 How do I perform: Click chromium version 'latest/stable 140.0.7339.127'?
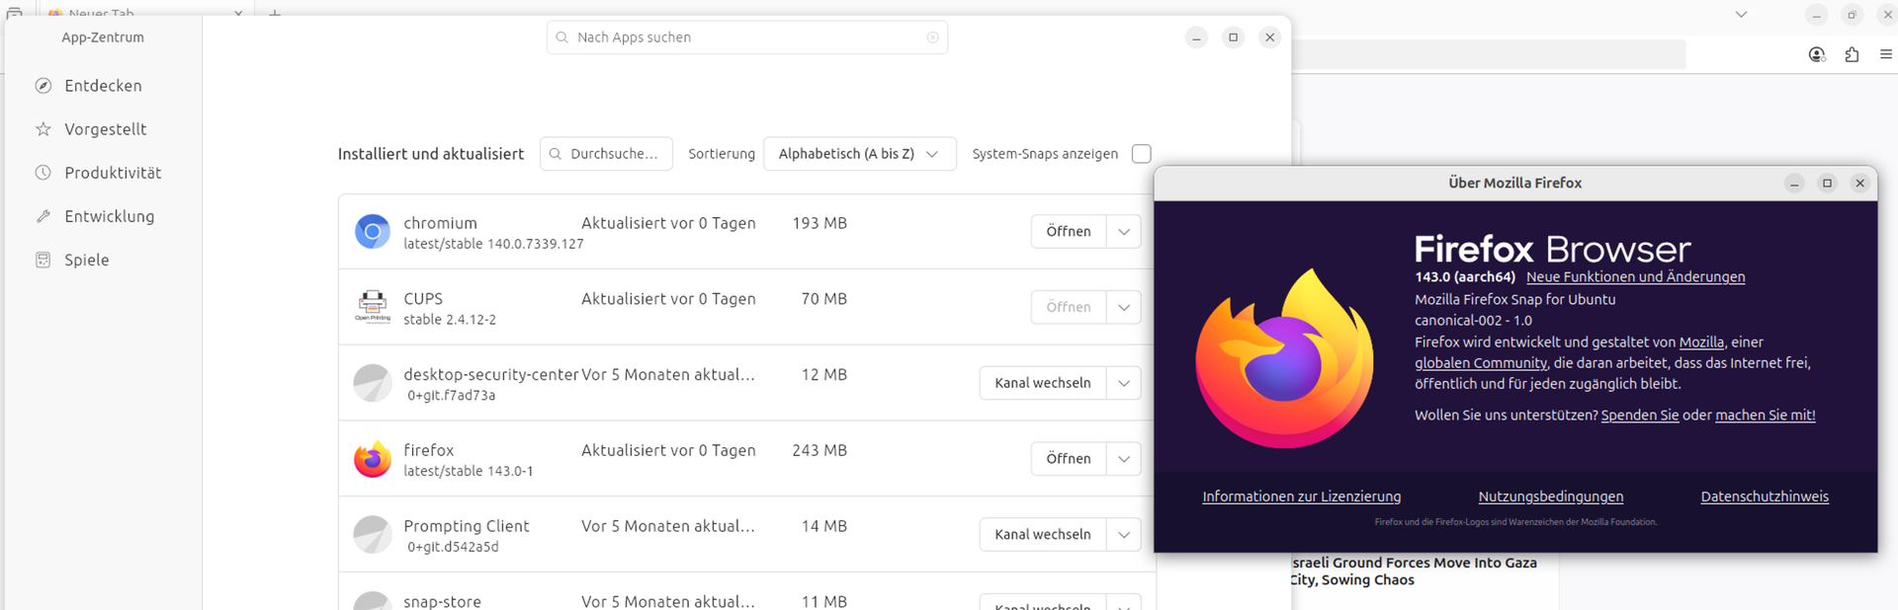tap(493, 244)
